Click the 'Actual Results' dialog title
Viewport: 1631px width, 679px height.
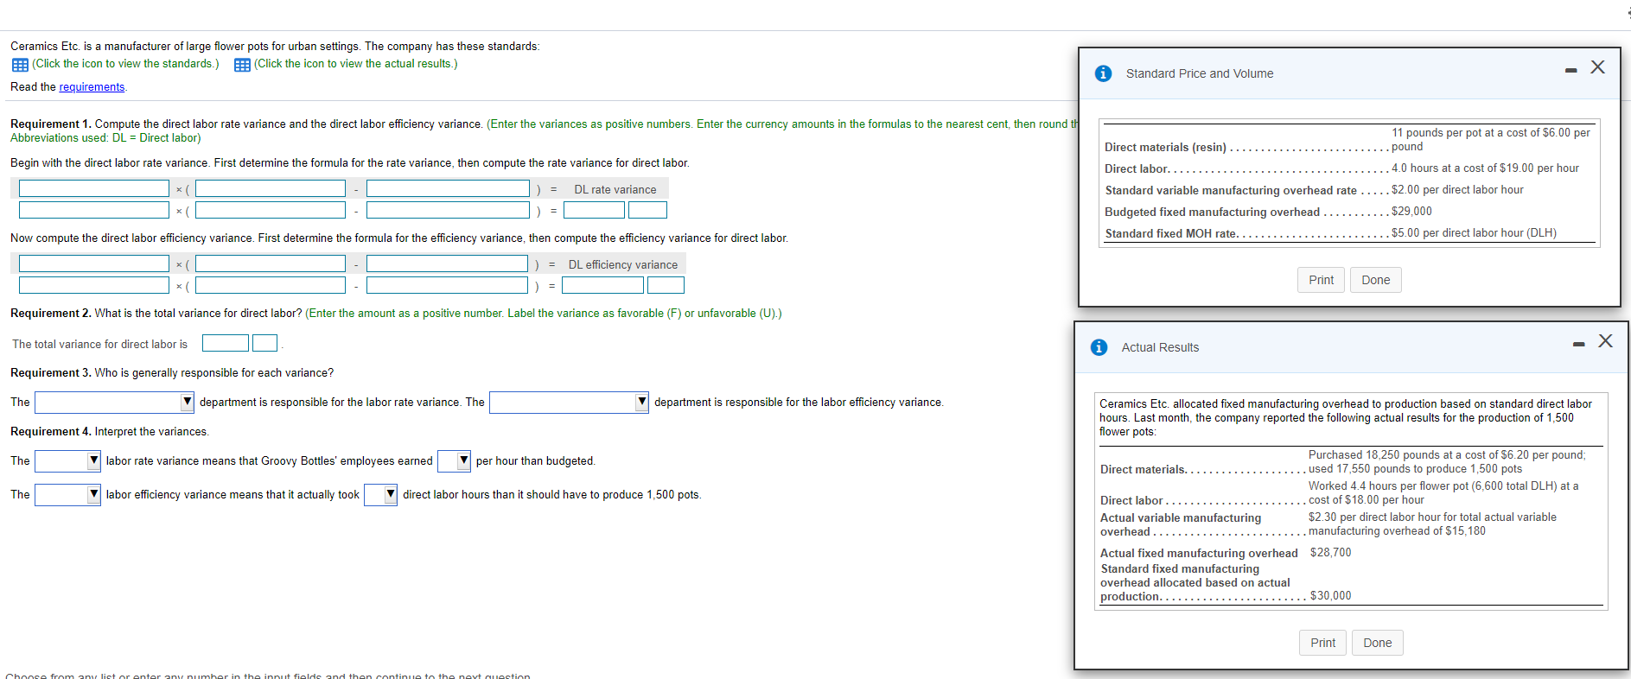(x=1160, y=347)
